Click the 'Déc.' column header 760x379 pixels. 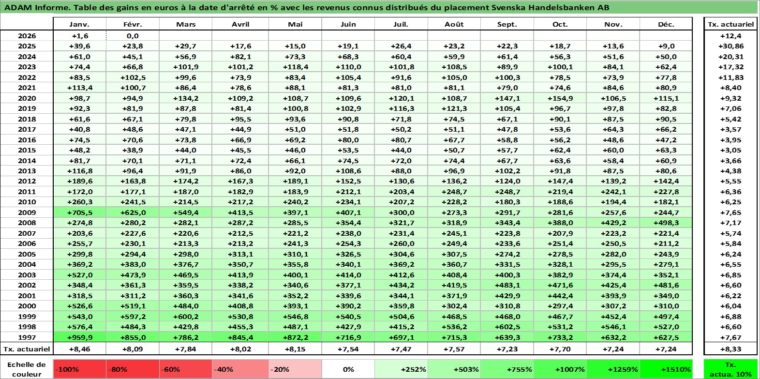click(x=666, y=24)
